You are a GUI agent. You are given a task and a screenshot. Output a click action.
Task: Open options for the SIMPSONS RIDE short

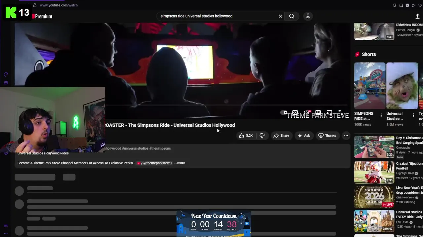(x=381, y=115)
